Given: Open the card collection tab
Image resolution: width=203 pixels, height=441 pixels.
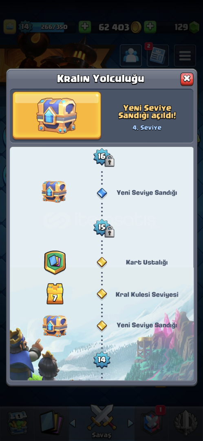Looking at the screenshot, I should (51, 423).
